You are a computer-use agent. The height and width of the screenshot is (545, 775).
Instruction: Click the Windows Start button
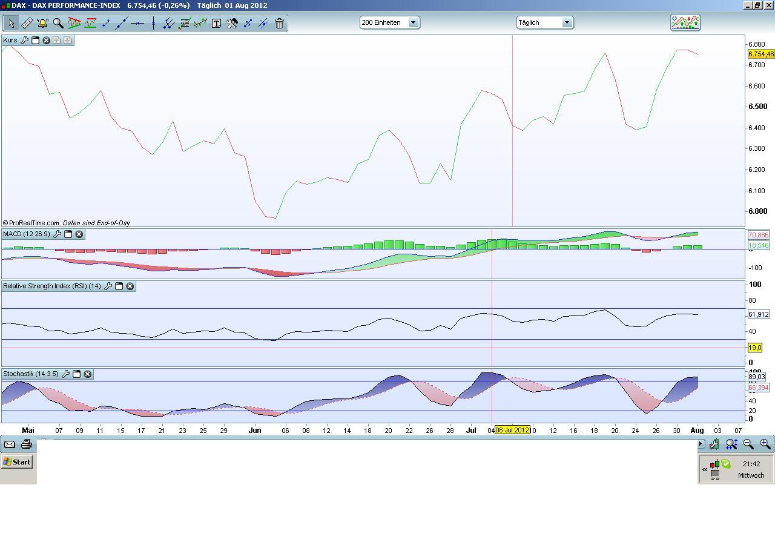point(17,462)
